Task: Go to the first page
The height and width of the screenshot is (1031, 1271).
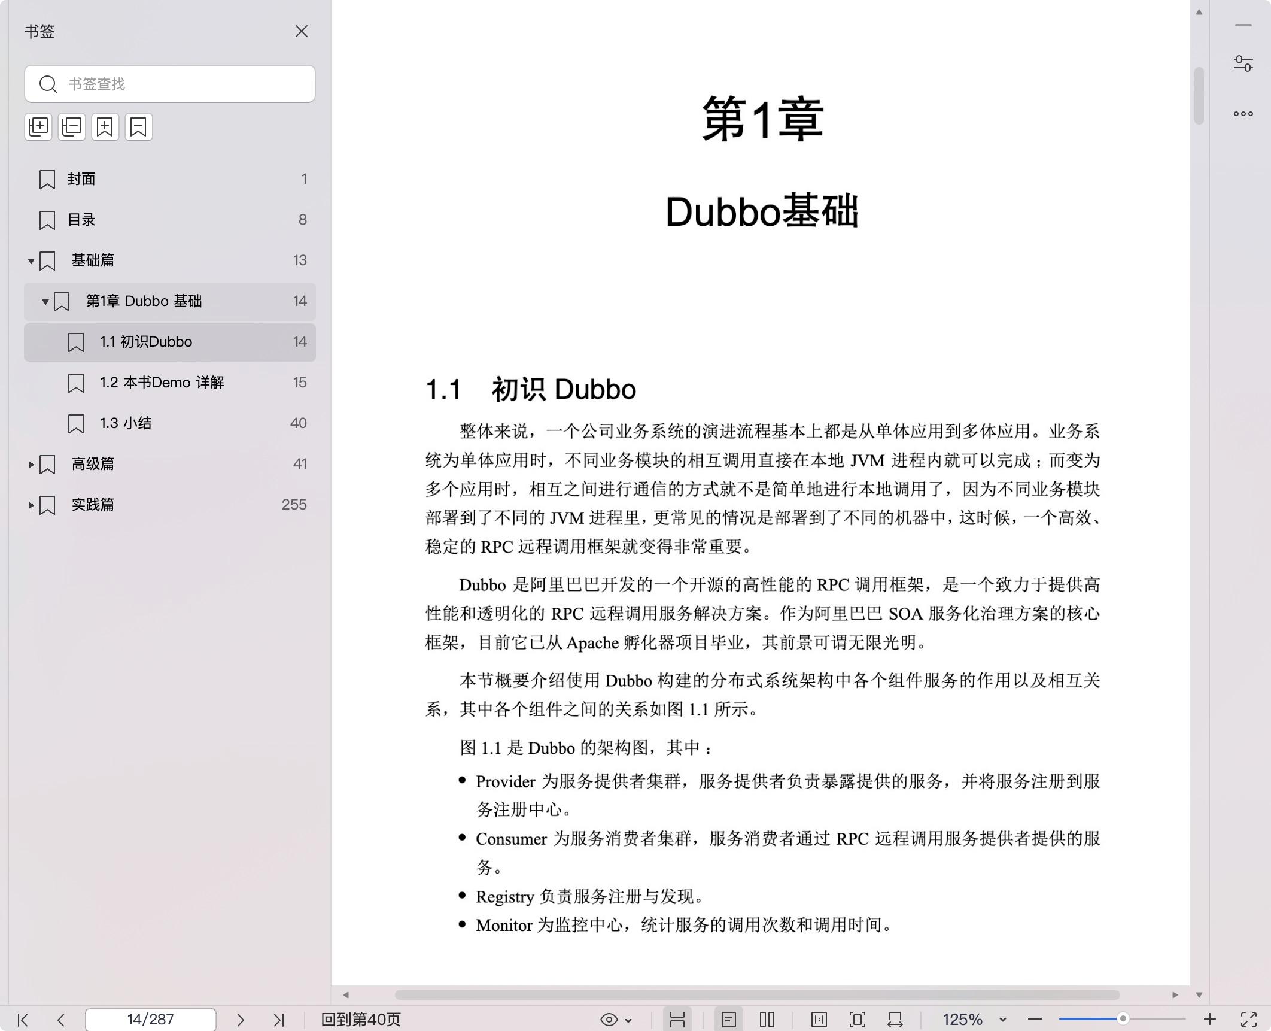Action: [23, 1020]
